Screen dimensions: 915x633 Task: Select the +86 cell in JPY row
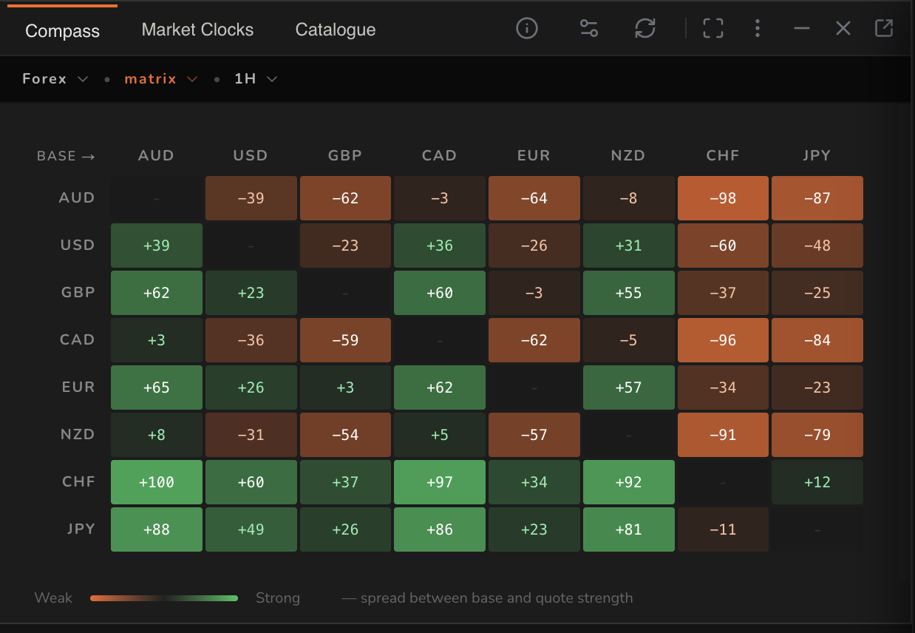[x=440, y=529]
